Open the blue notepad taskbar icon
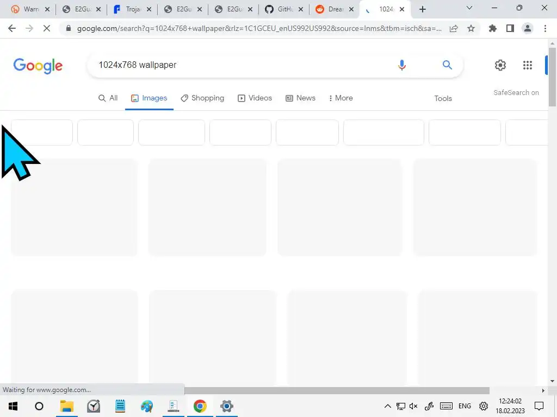Viewport: 557px width, 417px height. 120,406
